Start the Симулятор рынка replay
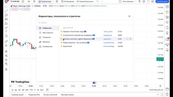Image resolution: width=173 pixels, height=97 pixels. (85, 1)
